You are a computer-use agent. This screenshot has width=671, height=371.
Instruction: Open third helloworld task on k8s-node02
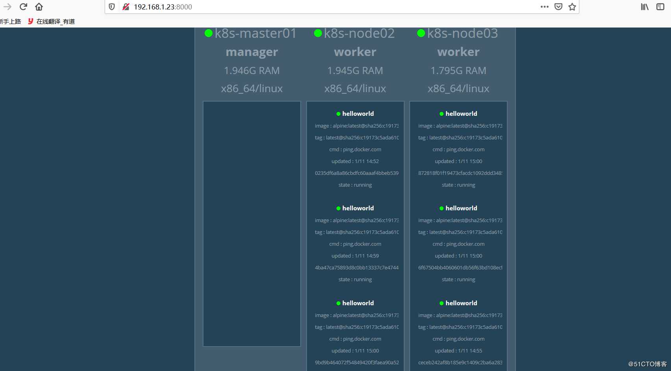click(x=358, y=303)
